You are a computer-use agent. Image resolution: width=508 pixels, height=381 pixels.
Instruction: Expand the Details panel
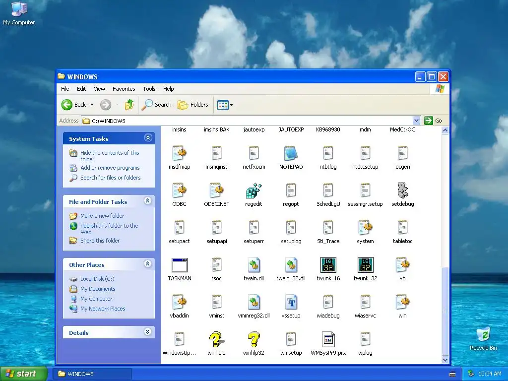[x=148, y=332]
